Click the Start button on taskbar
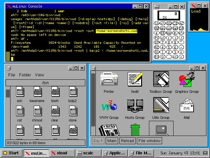Image resolution: width=210 pixels, height=158 pixels. [x=11, y=153]
